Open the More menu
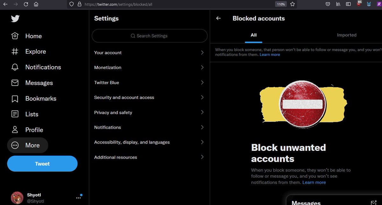The image size is (382, 205). (x=28, y=145)
